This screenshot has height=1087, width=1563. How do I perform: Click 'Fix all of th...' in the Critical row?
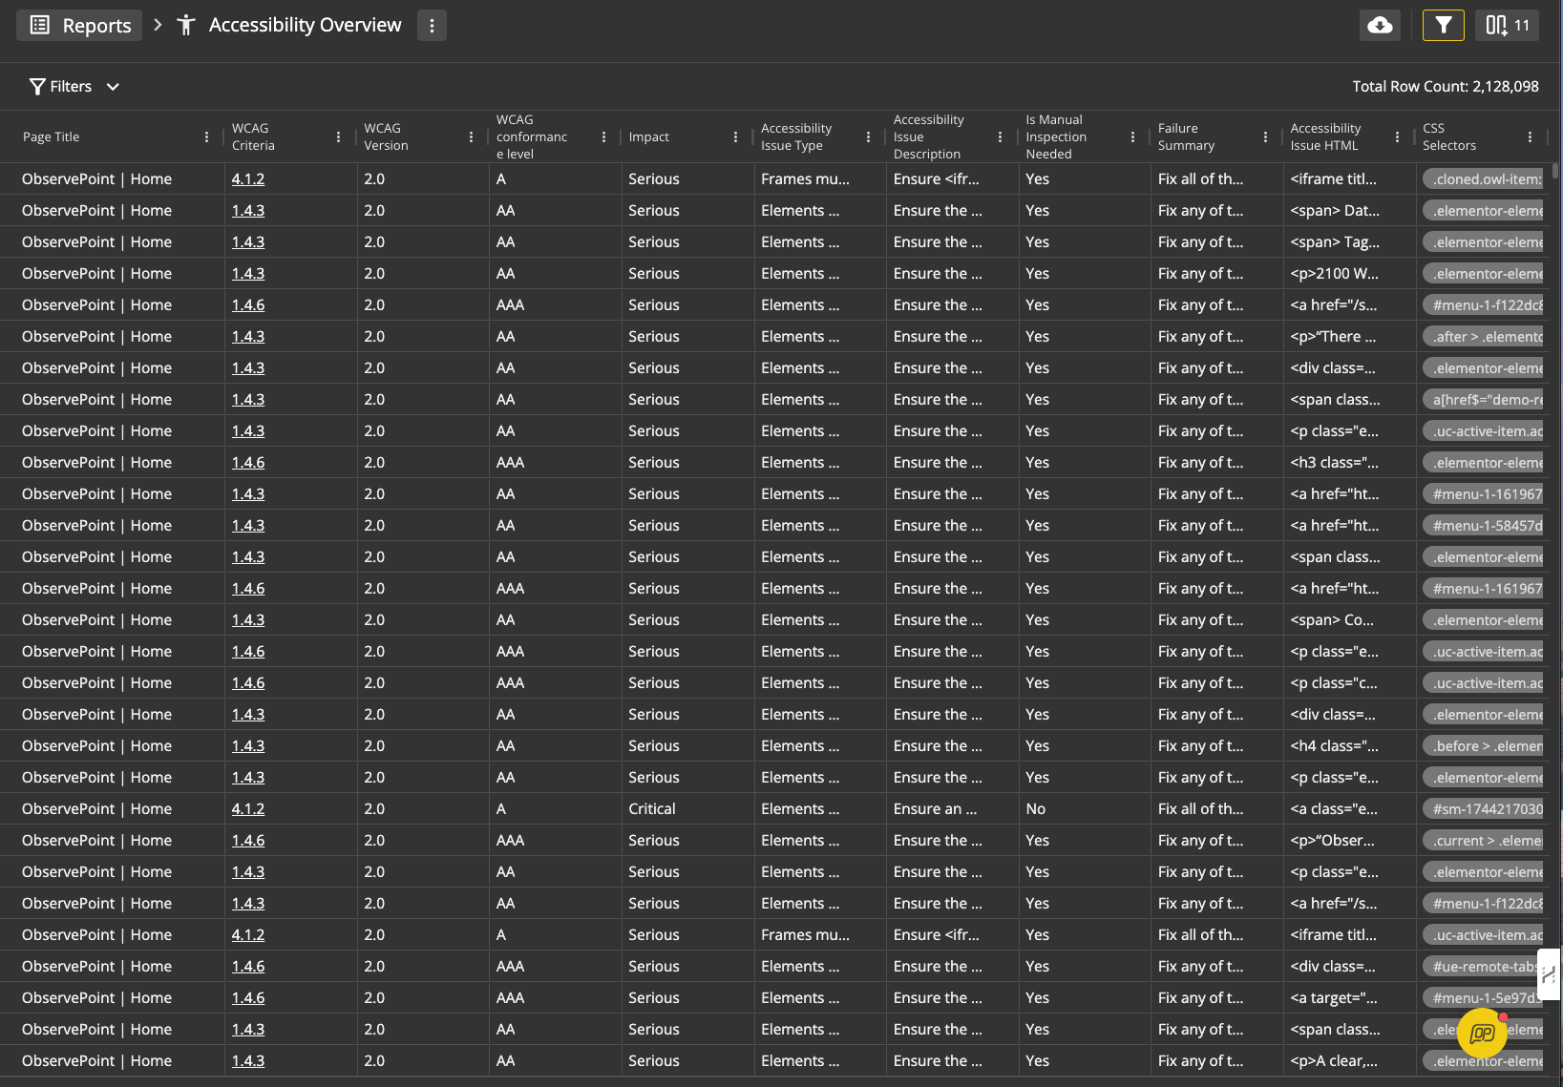1200,809
